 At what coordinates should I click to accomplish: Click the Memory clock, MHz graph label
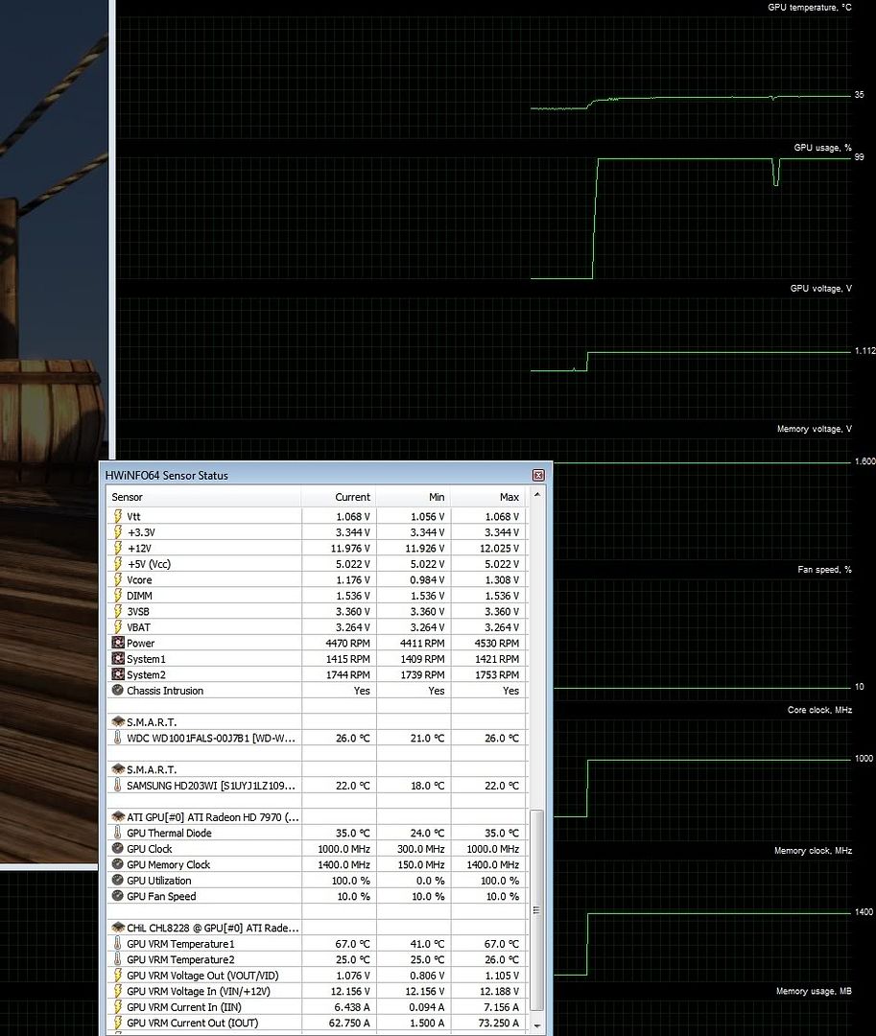pyautogui.click(x=814, y=851)
